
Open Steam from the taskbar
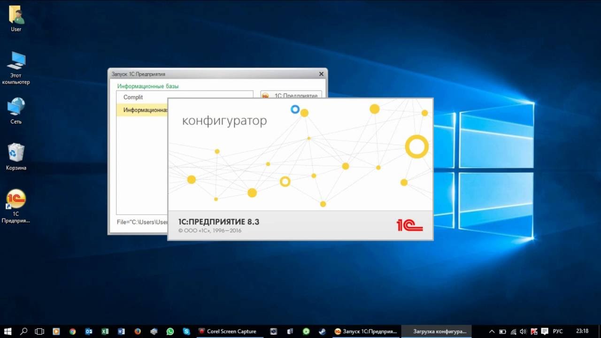pos(322,331)
